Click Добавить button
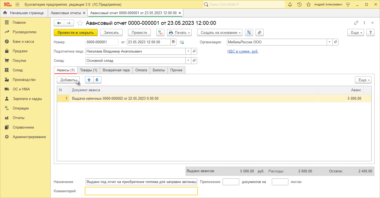 [68, 80]
